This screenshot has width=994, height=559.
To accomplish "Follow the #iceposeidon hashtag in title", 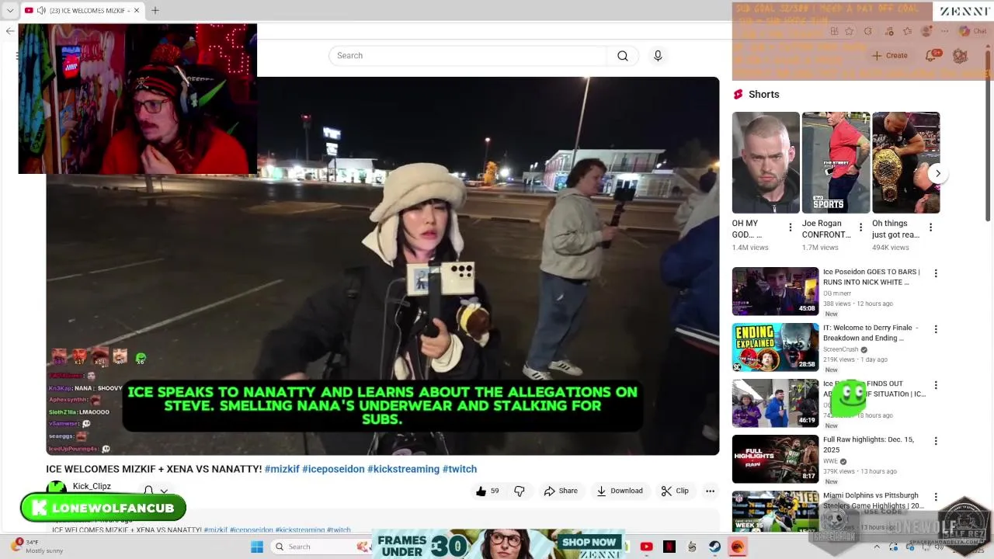I will click(333, 469).
